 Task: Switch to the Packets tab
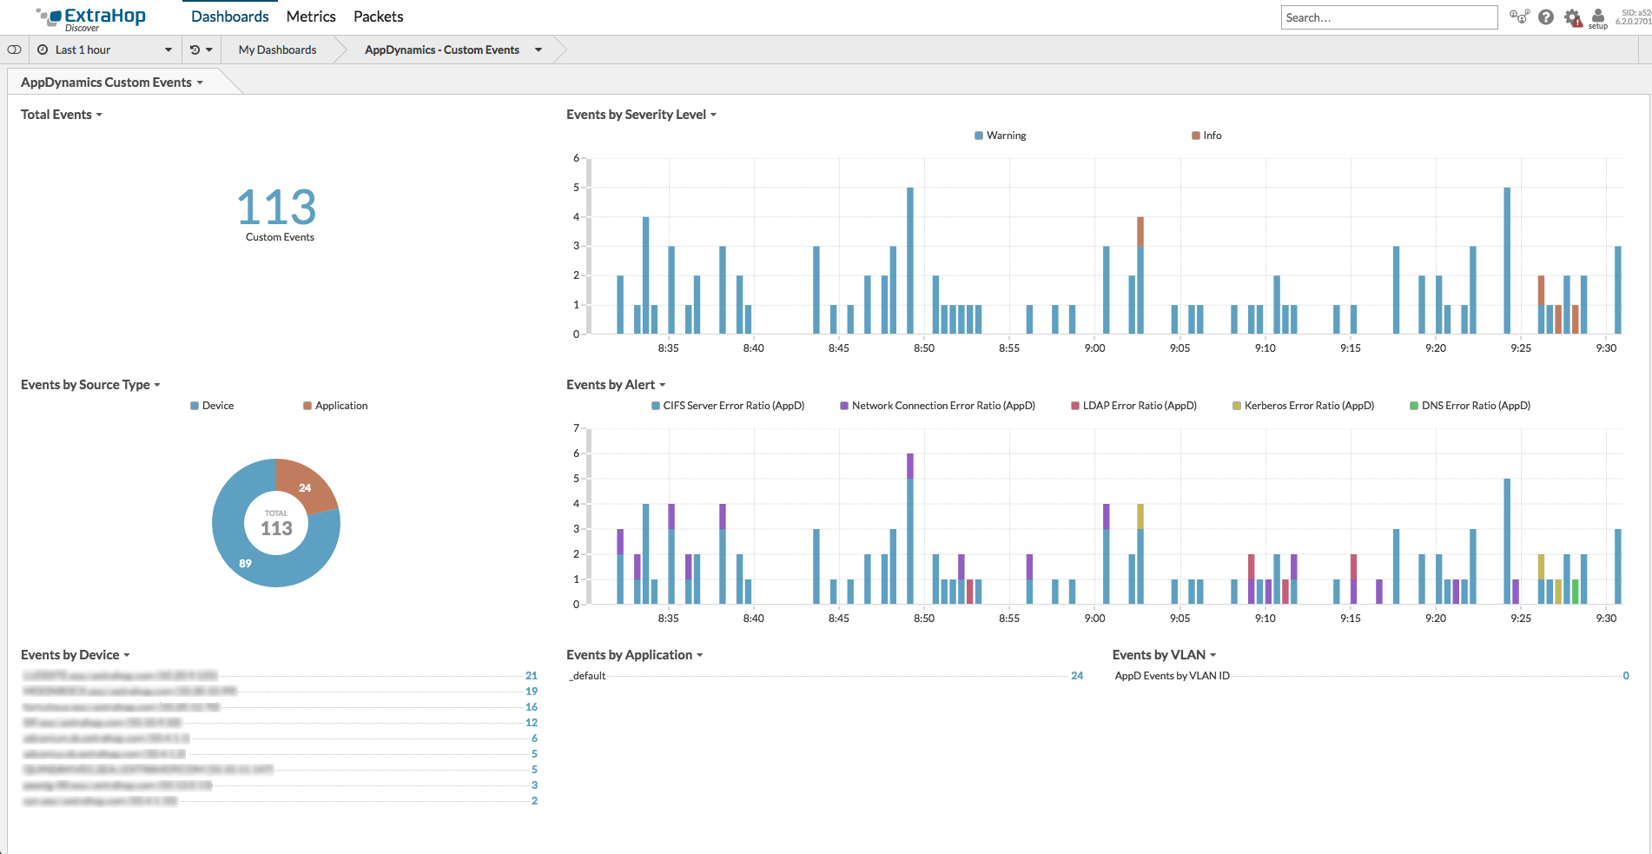click(x=378, y=16)
